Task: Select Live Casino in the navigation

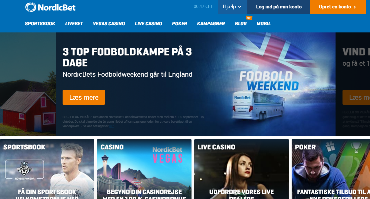Action: click(x=149, y=24)
